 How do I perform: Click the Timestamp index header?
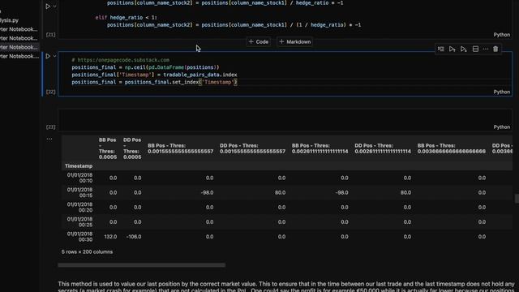pyautogui.click(x=79, y=165)
